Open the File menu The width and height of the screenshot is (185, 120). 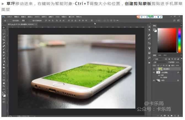click(9, 17)
